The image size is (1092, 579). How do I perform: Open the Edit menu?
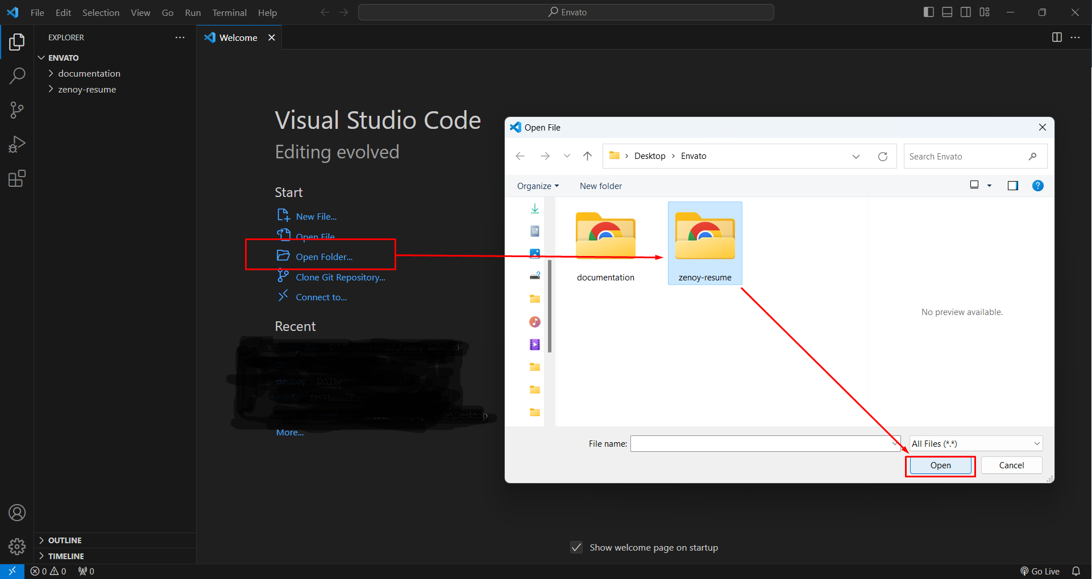[x=63, y=12]
